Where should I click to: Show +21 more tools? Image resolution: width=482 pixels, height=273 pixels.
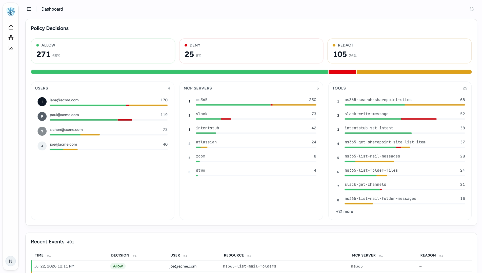(344, 212)
